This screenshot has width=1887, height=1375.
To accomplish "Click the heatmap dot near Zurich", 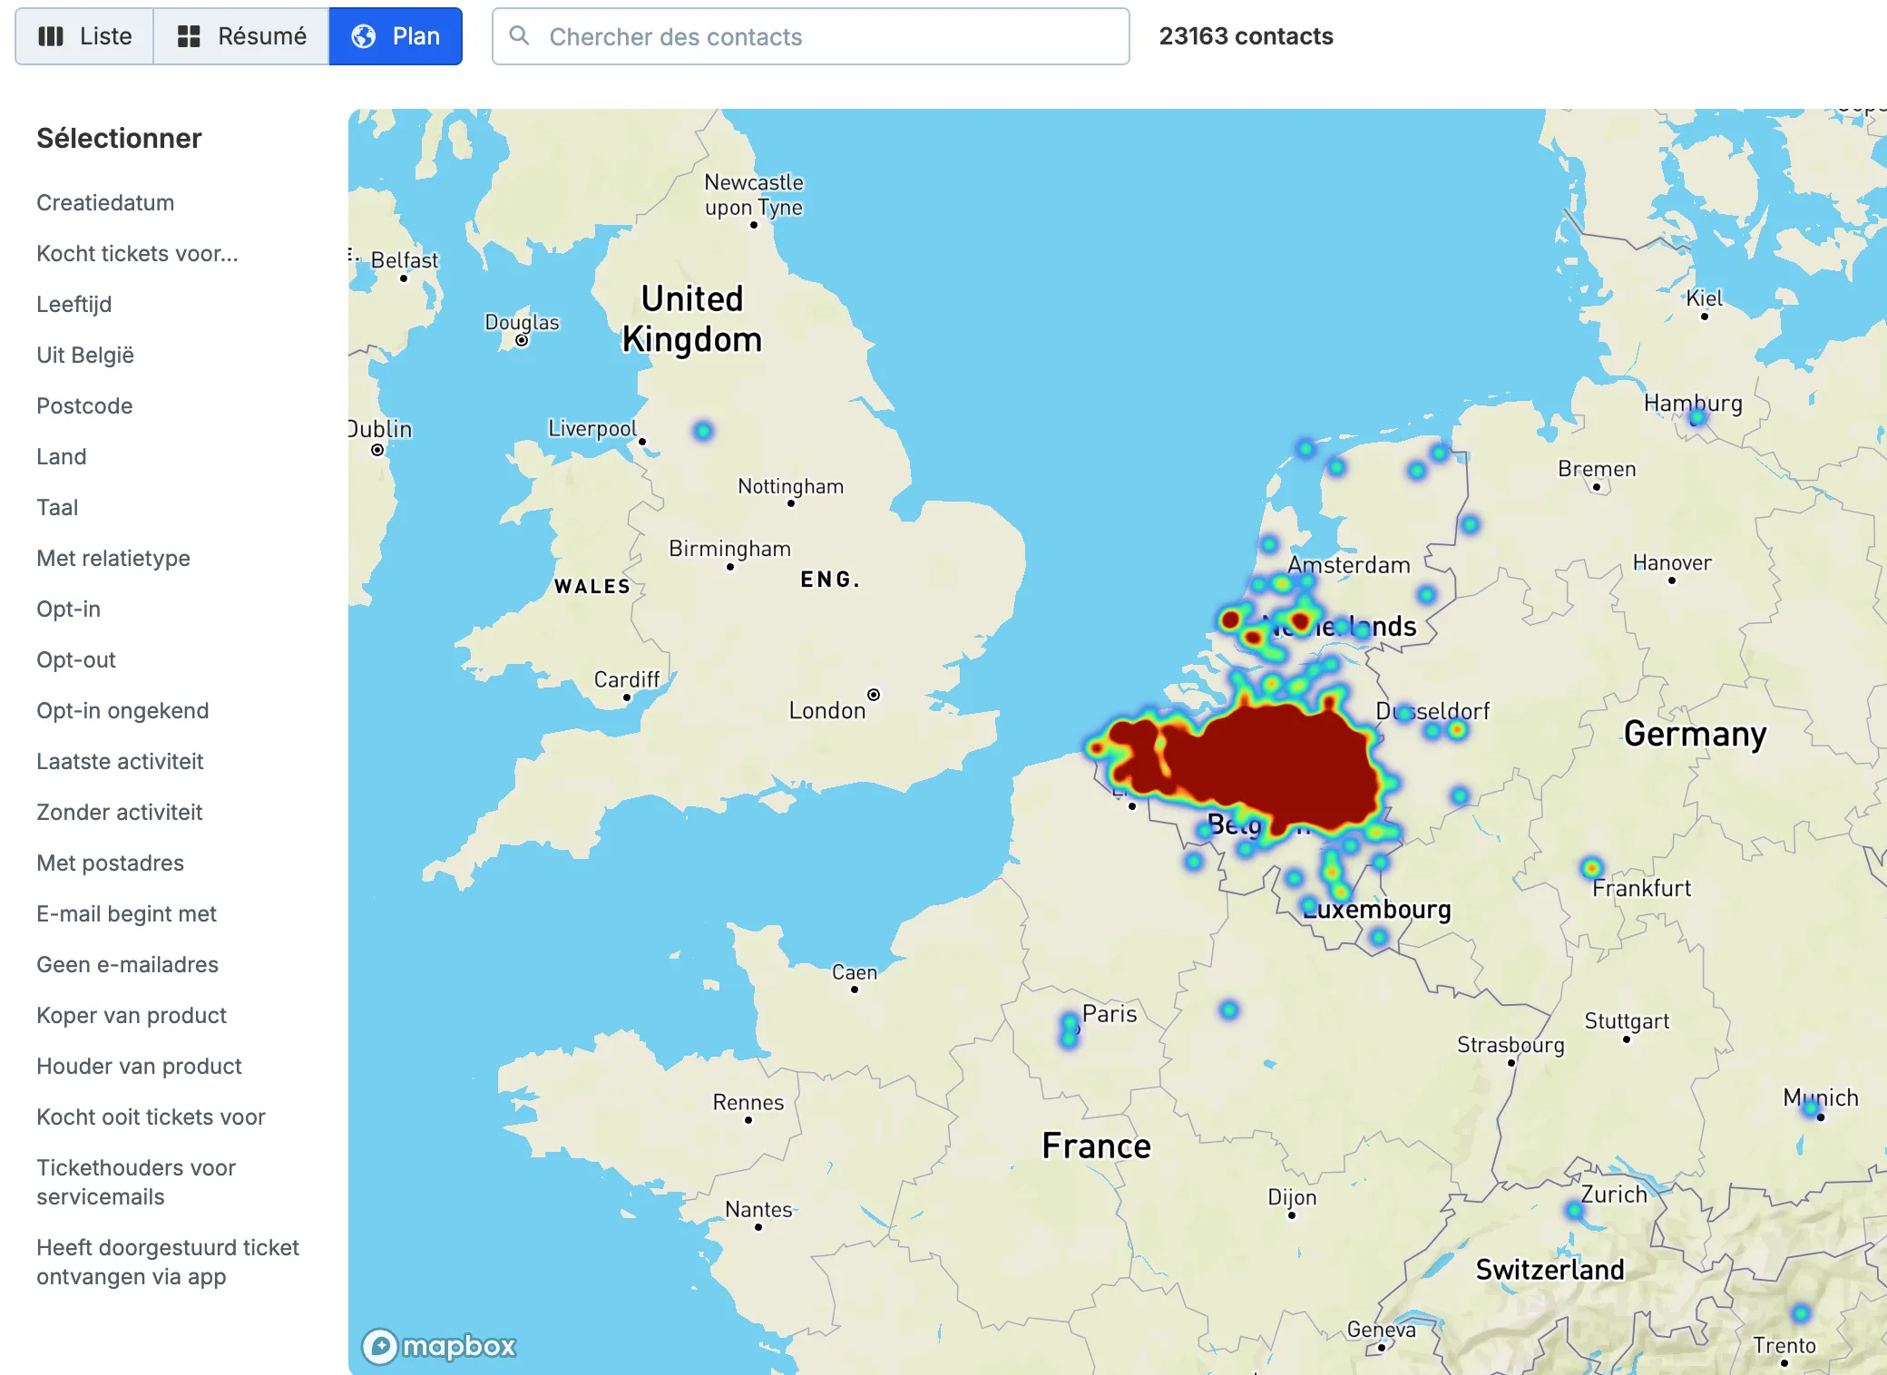I will pyautogui.click(x=1574, y=1210).
